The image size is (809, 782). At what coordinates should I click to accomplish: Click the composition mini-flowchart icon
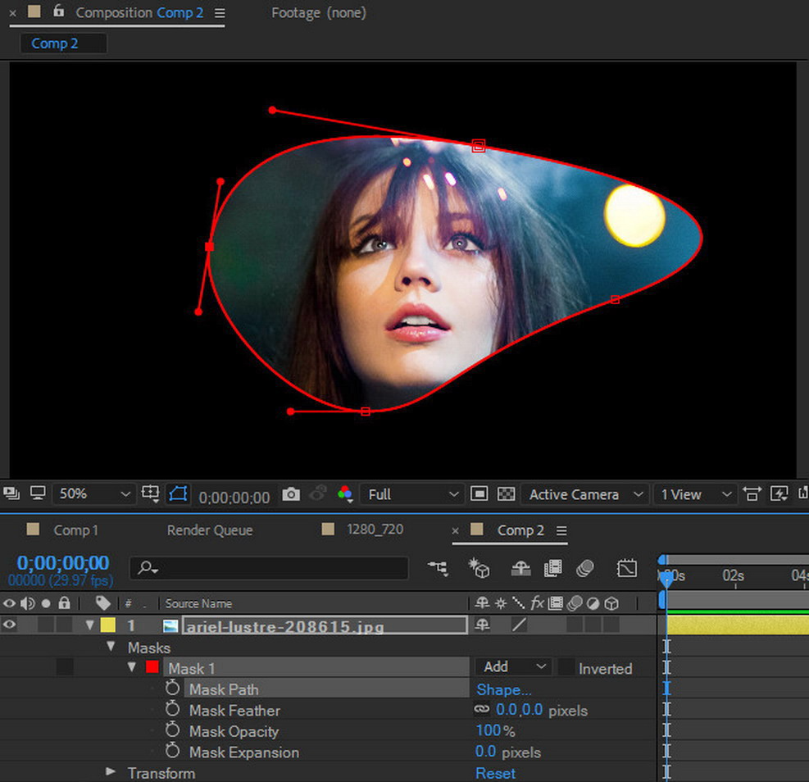tap(438, 568)
